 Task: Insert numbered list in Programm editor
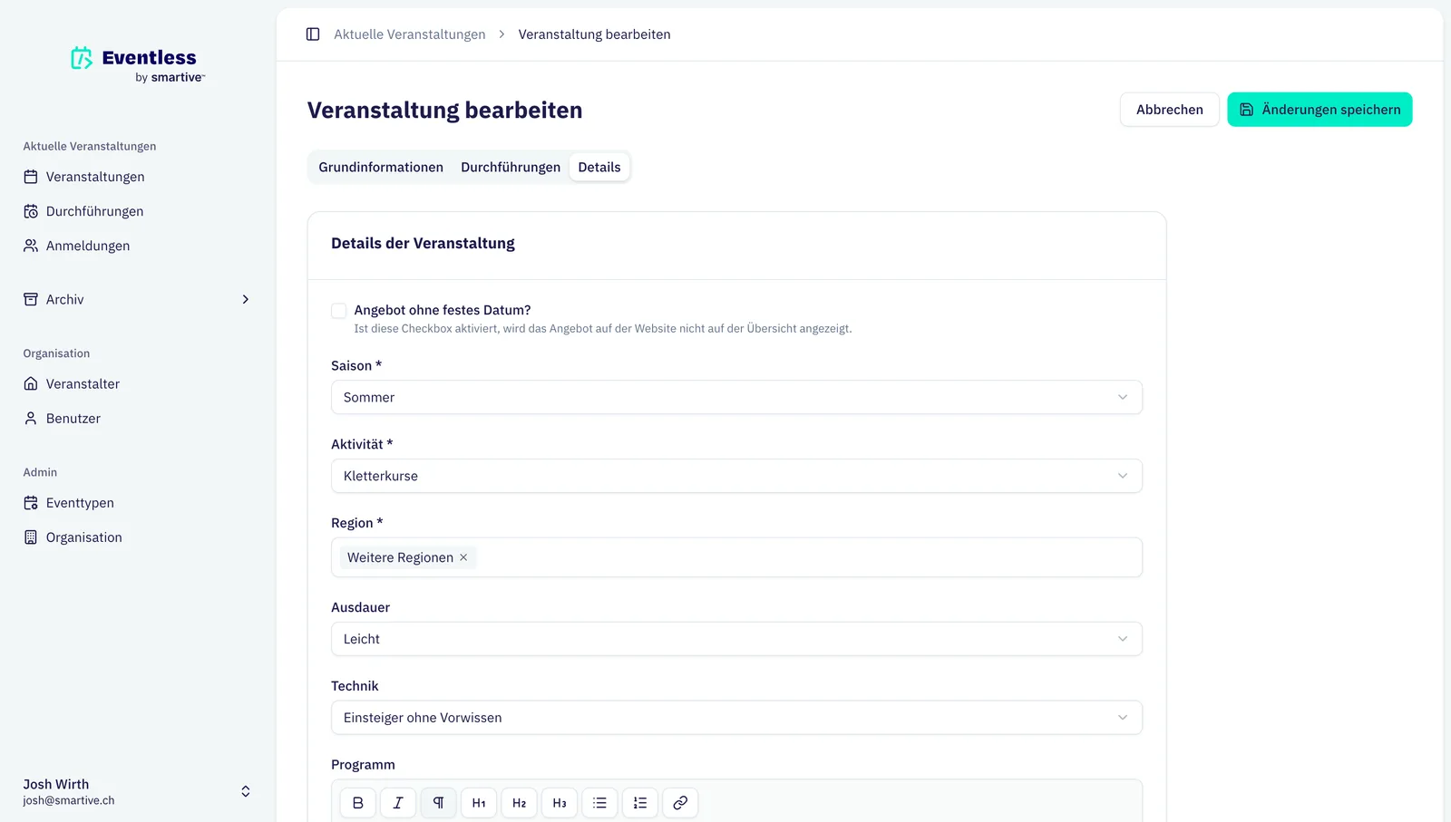click(x=640, y=803)
